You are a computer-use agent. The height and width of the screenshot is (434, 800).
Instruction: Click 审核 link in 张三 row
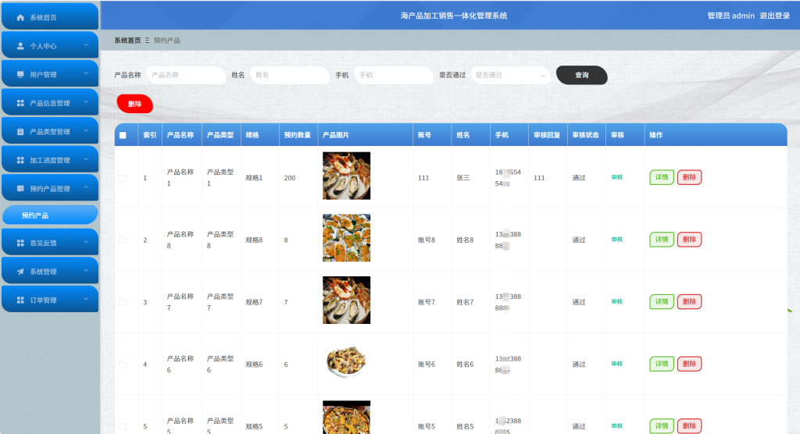click(617, 177)
